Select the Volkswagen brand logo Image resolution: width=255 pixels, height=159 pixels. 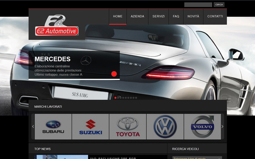pos(165,127)
